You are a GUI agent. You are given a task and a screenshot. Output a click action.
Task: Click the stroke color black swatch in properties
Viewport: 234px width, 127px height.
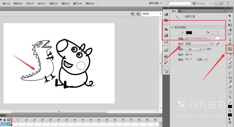pyautogui.click(x=189, y=33)
